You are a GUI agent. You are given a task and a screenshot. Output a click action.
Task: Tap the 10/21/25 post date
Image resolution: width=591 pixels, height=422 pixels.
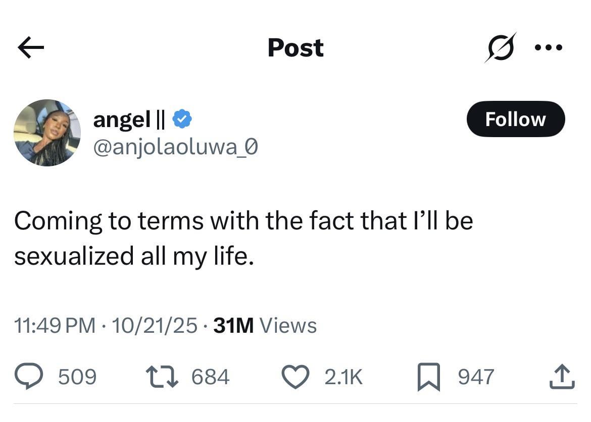[x=155, y=326]
